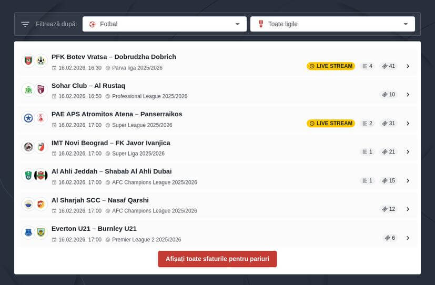
Task: Click the 41 tips count on Botev Vratsa row
Action: pyautogui.click(x=389, y=66)
